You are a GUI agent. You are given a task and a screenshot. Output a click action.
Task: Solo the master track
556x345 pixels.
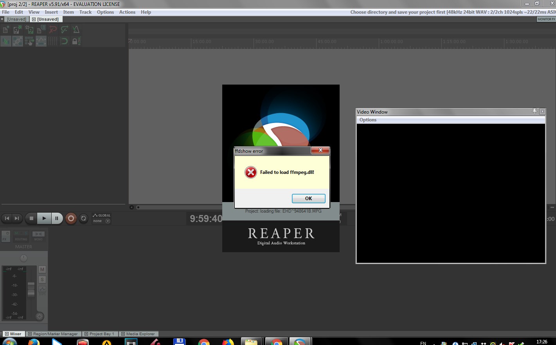point(42,280)
